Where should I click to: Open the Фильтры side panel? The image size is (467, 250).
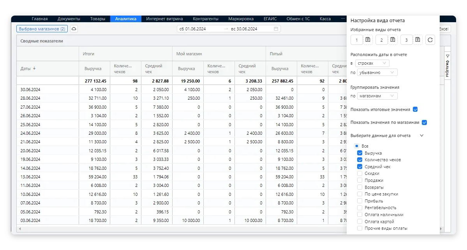pyautogui.click(x=447, y=66)
